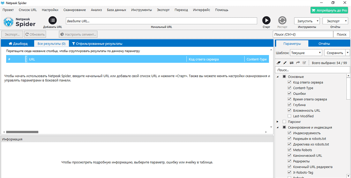Switch to the Отчёты side tab
Screen dimensions: 351x178
click(x=324, y=44)
